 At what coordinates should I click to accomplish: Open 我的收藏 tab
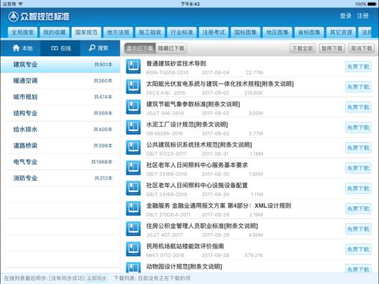click(54, 32)
